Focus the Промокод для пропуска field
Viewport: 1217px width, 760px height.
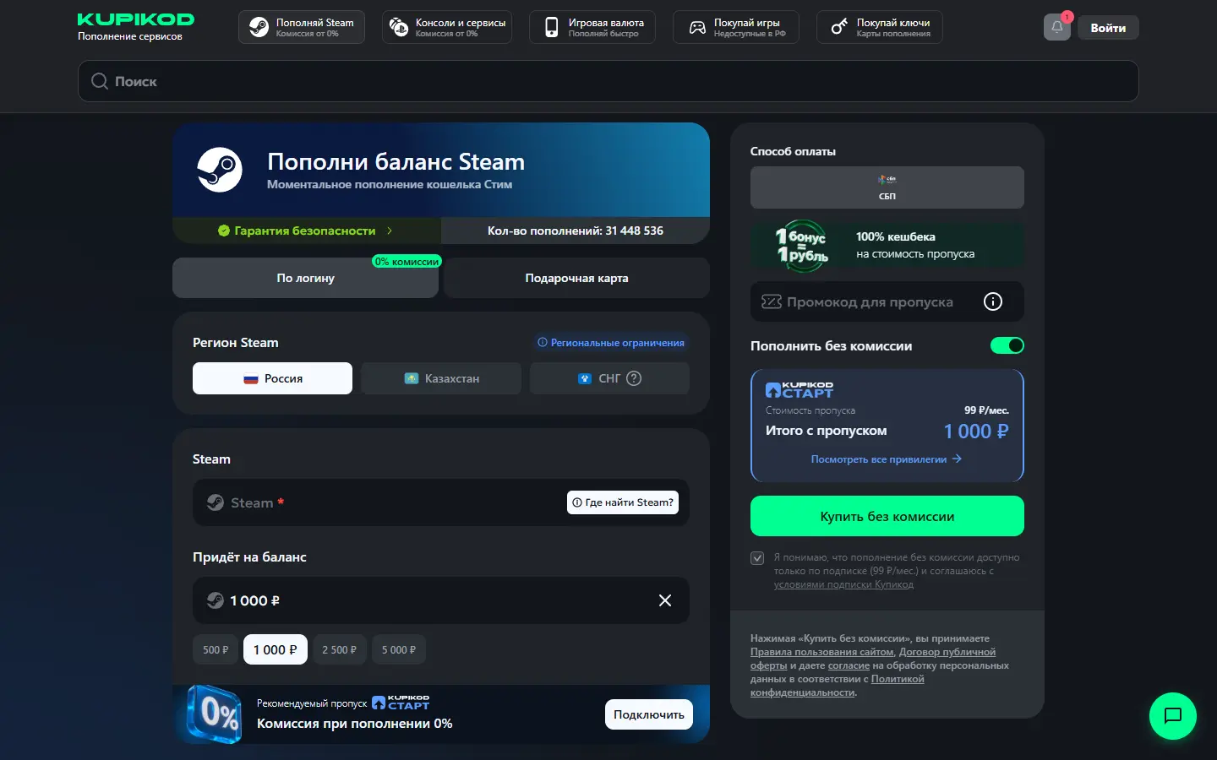(887, 301)
